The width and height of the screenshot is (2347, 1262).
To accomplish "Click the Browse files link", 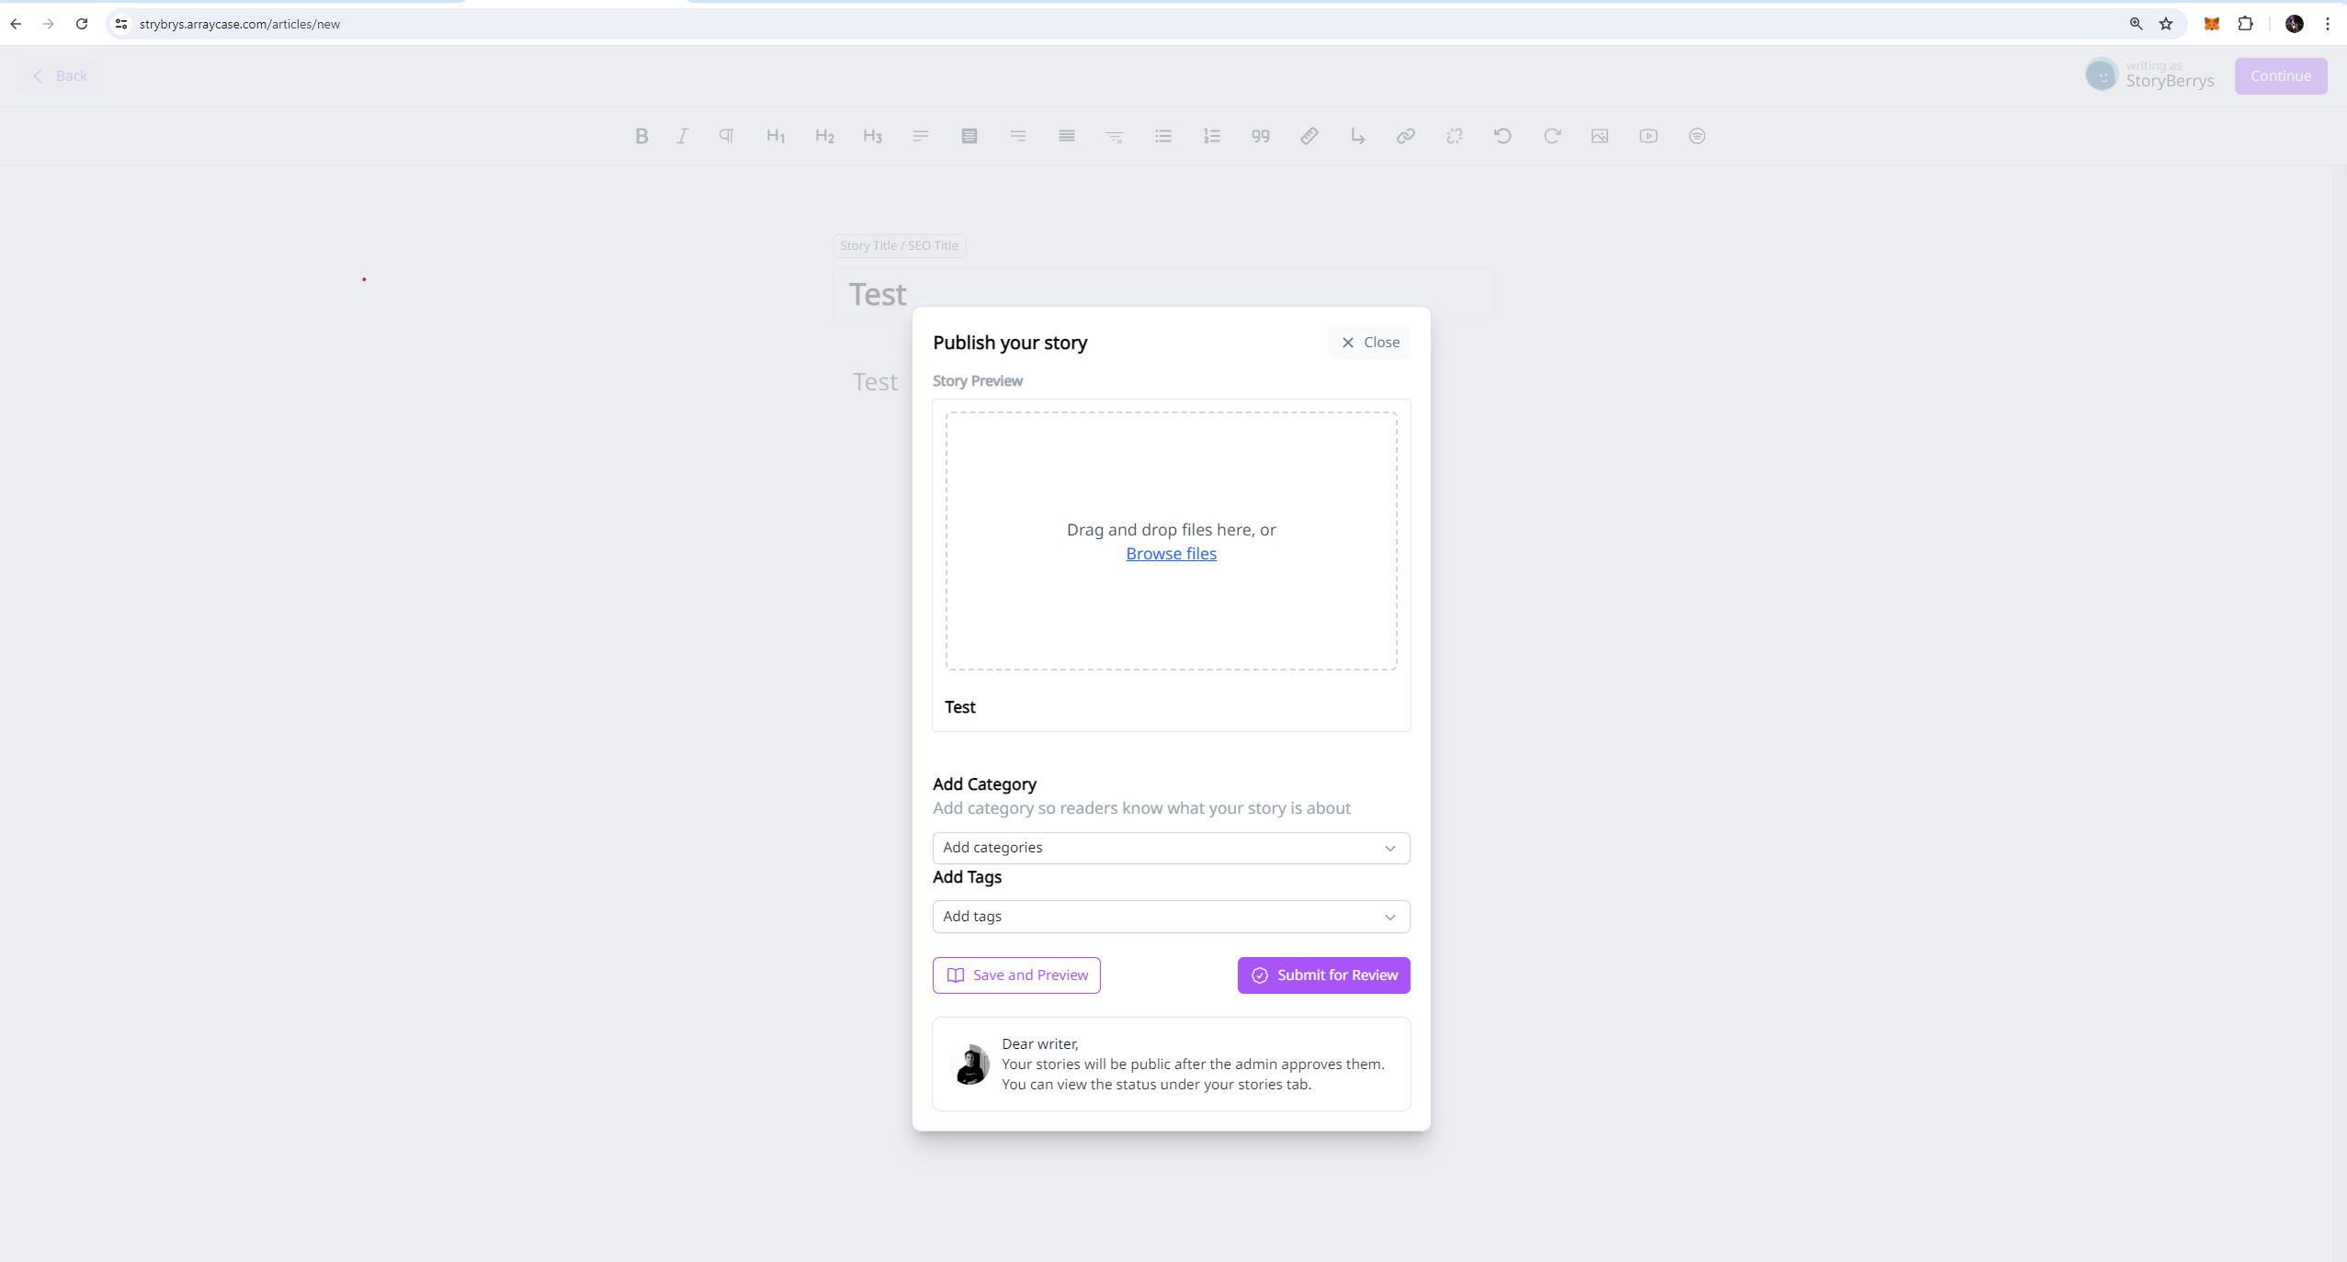I will coord(1171,554).
